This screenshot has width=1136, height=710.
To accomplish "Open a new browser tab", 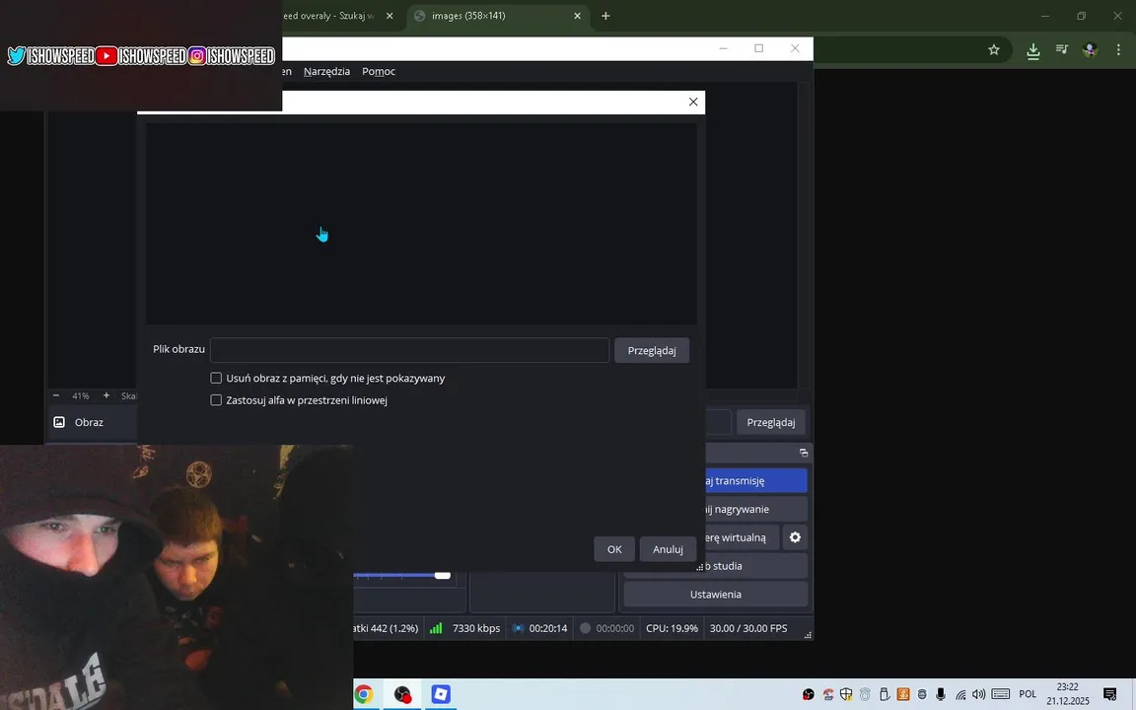I will (605, 16).
